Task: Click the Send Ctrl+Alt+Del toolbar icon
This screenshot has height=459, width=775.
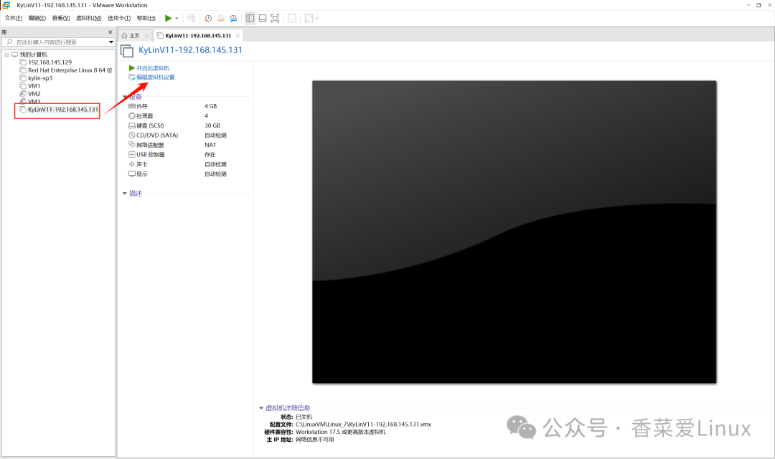Action: [x=192, y=18]
